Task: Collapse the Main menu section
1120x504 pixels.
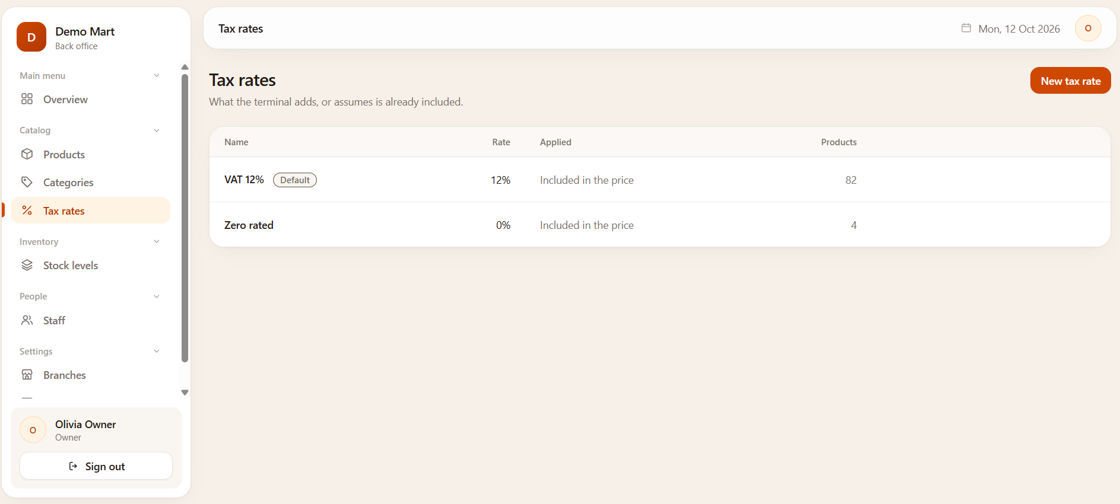Action: coord(157,75)
